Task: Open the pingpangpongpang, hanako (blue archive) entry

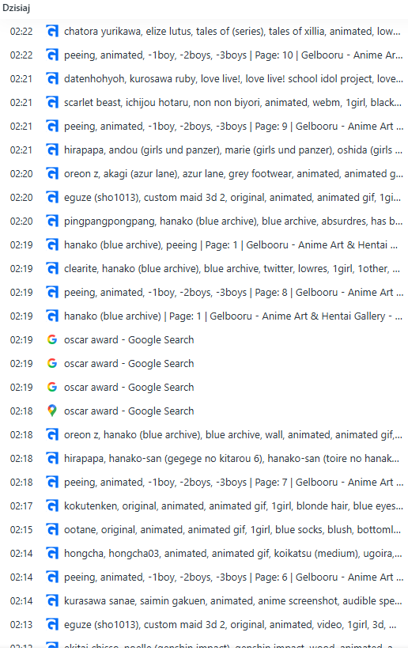Action: [x=233, y=221]
